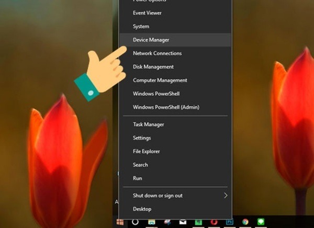Image resolution: width=314 pixels, height=228 pixels.
Task: Launch Photoshop from the taskbar
Action: (230, 222)
